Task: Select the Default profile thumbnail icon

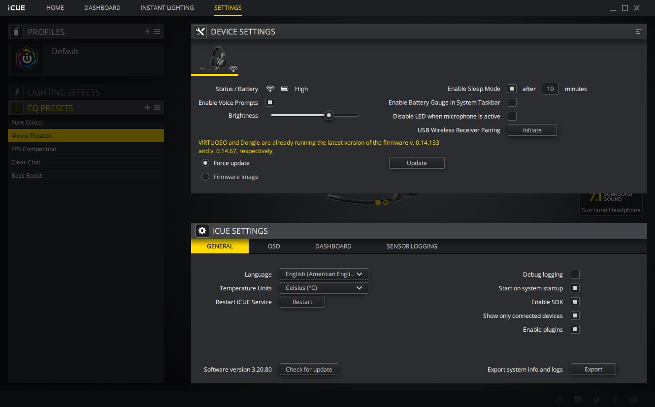Action: pyautogui.click(x=27, y=58)
